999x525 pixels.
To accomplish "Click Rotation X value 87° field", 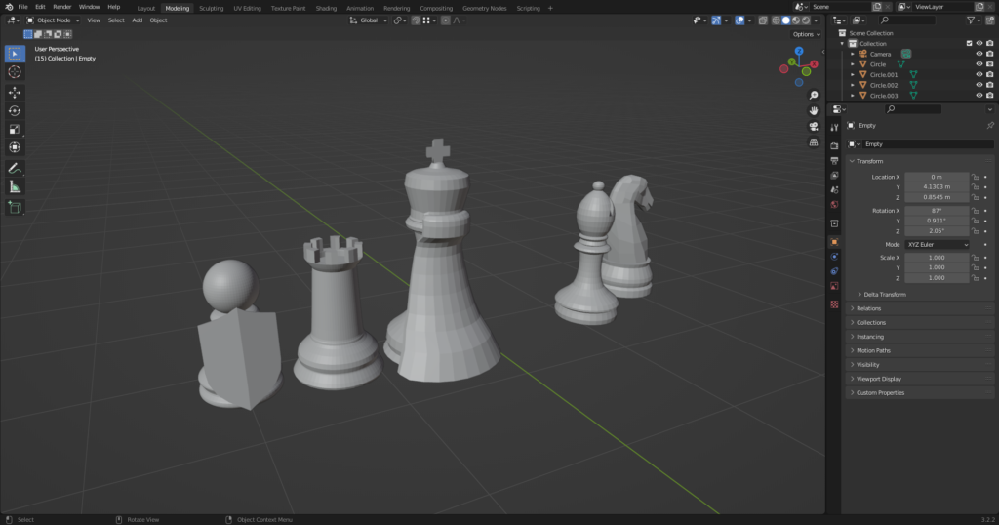I will pos(937,210).
